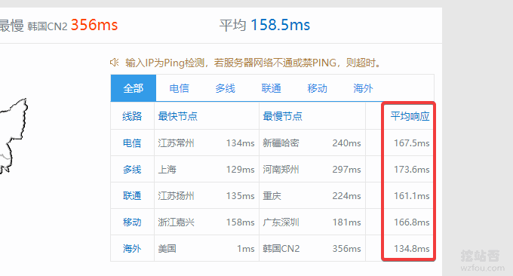Click 联通 in the 线路 column
The image size is (513, 276).
click(132, 196)
